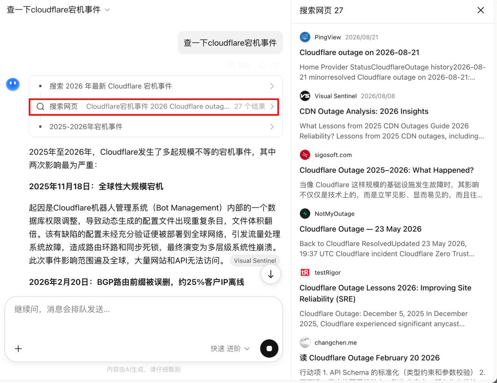Open '读 Cloudflare Outage February 20 2026' result
The height and width of the screenshot is (383, 497).
click(x=369, y=358)
